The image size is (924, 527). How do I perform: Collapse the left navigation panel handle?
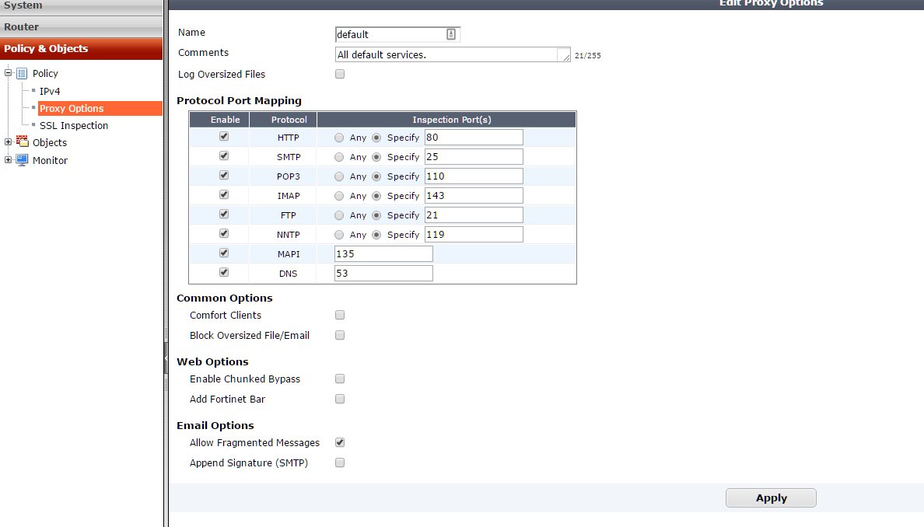tap(166, 358)
